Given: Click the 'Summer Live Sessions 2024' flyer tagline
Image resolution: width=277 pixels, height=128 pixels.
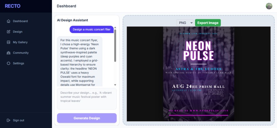Looking at the screenshot, I should [199, 34].
